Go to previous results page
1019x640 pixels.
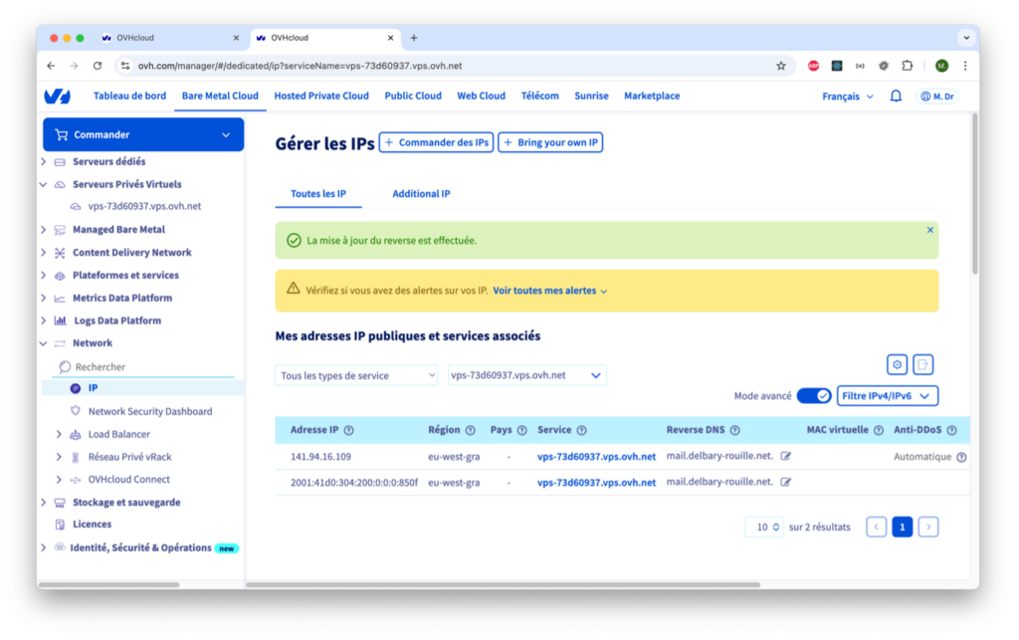tap(876, 527)
